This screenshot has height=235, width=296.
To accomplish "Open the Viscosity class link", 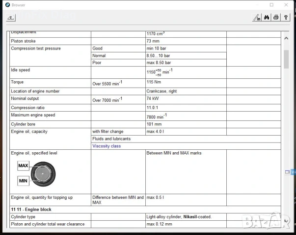I will (x=107, y=146).
